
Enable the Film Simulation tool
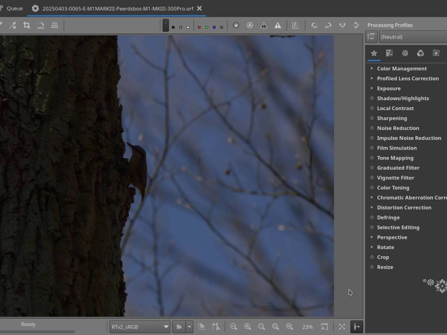tap(372, 148)
